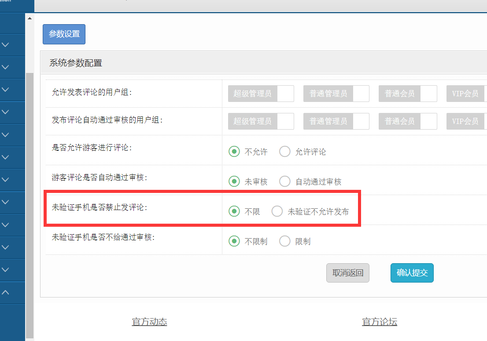Expand the topmost sidebar menu chevron
This screenshot has width=487, height=341.
click(x=6, y=45)
